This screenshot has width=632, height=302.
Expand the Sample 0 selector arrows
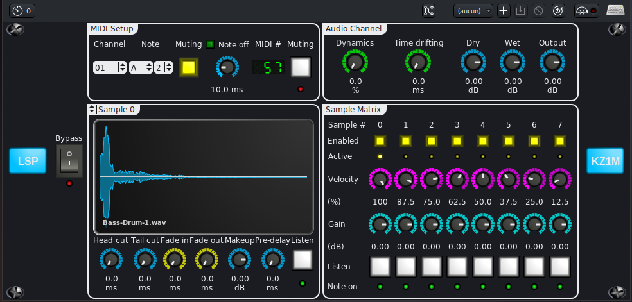[92, 110]
